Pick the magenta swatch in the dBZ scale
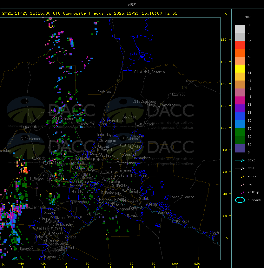 [x=240, y=100]
